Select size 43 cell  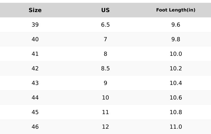[35, 83]
